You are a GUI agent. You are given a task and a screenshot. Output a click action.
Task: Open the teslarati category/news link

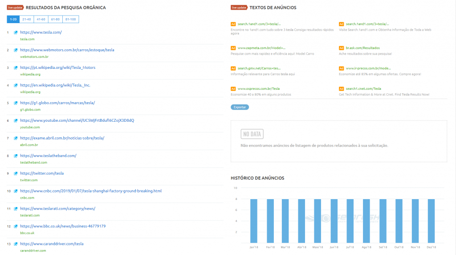[x=57, y=209]
